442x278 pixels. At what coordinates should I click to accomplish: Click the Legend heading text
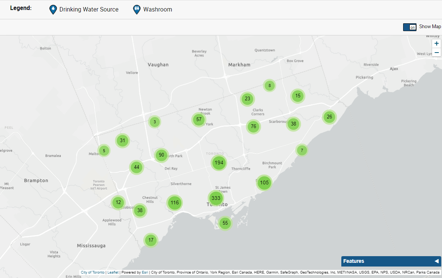pyautogui.click(x=21, y=8)
